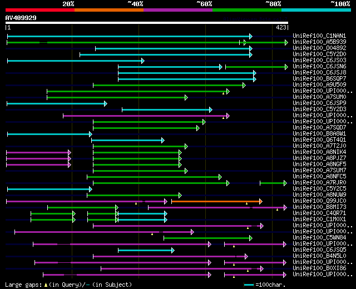The image size is (356, 289).
Task: Choose the UniRef100_C5WN84 entry
Action: pos(319,238)
